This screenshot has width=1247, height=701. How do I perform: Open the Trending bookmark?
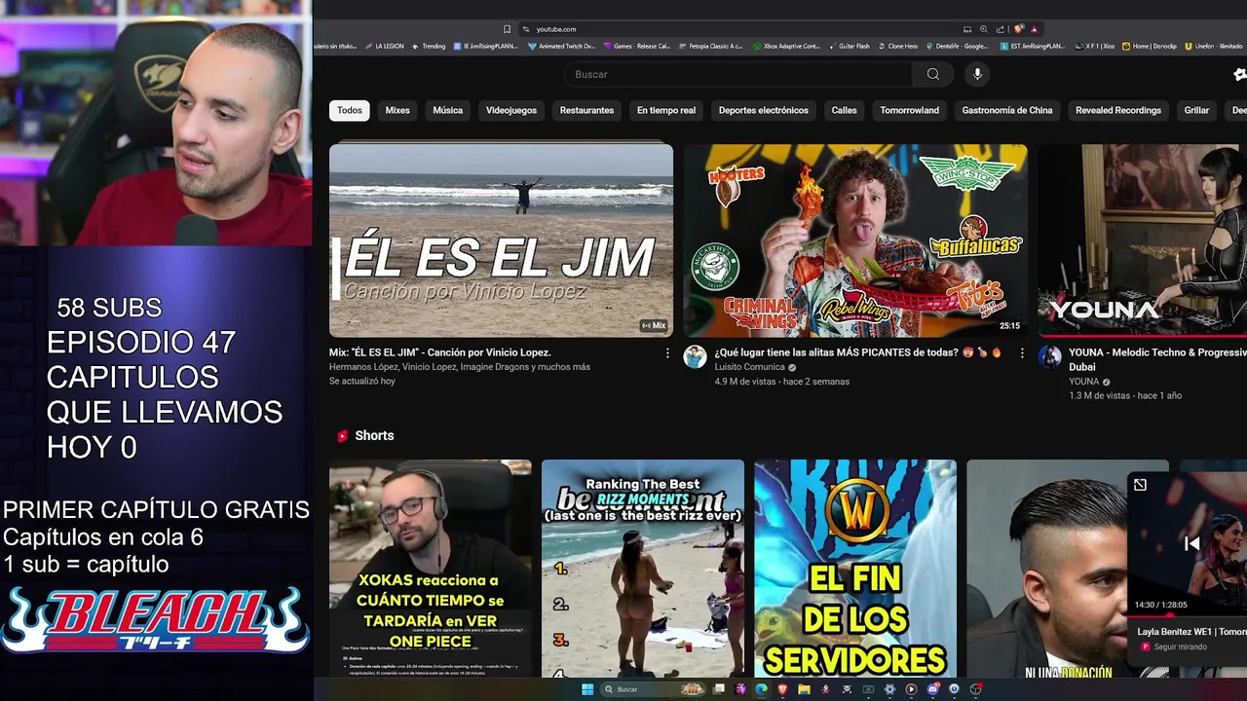[x=429, y=46]
